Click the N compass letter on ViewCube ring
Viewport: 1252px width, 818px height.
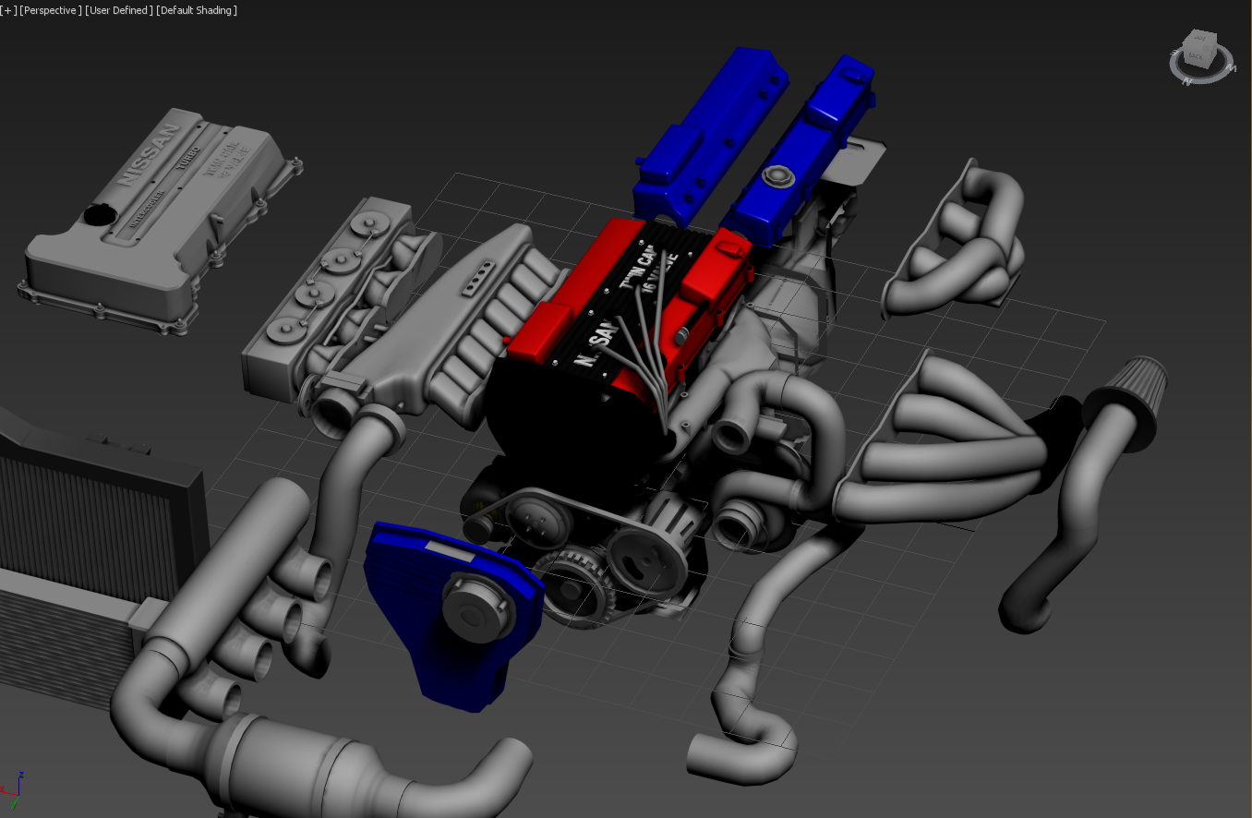[1188, 80]
